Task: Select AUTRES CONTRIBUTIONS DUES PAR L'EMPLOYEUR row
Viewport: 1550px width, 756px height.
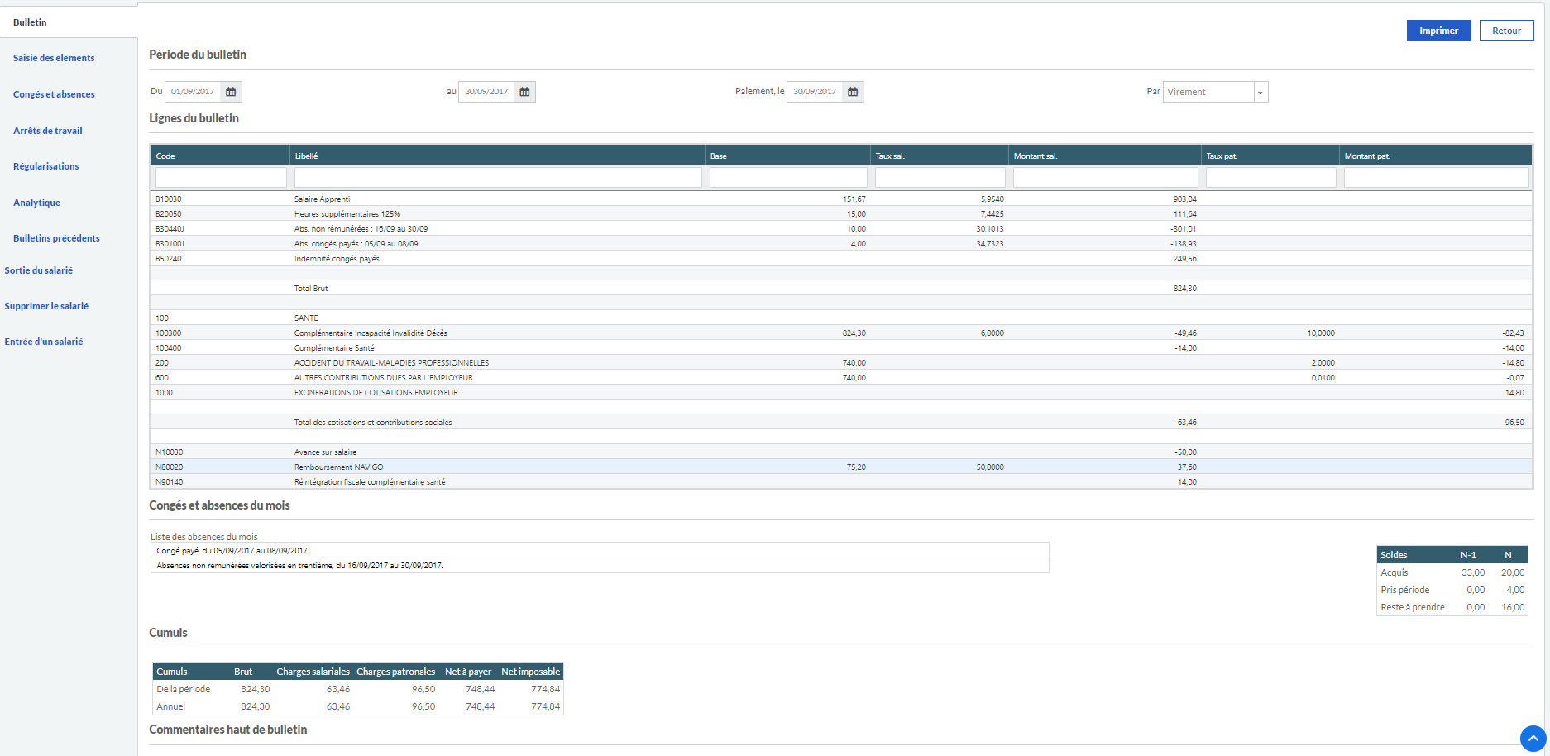Action: (x=841, y=378)
